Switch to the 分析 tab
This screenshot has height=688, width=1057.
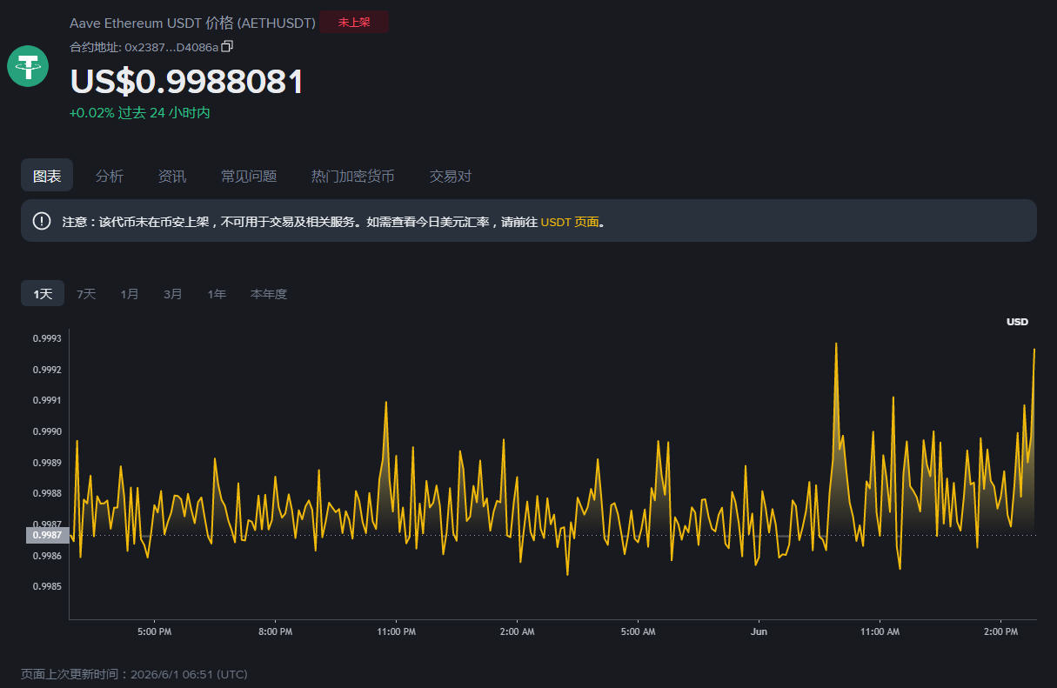pyautogui.click(x=110, y=176)
